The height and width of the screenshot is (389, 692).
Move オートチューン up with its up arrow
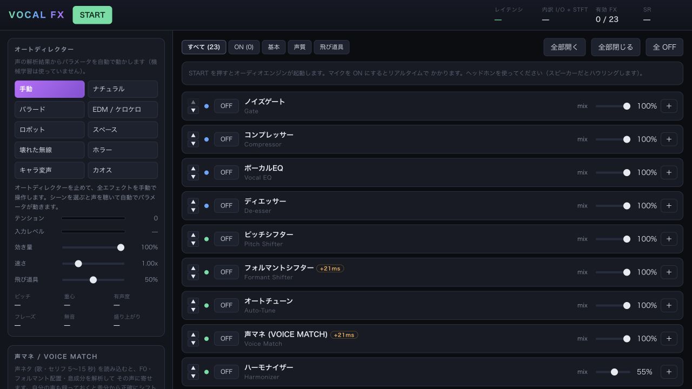click(193, 301)
